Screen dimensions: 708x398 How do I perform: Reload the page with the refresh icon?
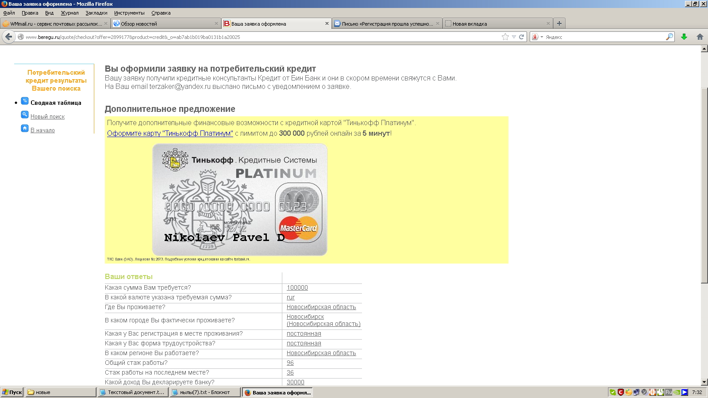click(x=522, y=37)
